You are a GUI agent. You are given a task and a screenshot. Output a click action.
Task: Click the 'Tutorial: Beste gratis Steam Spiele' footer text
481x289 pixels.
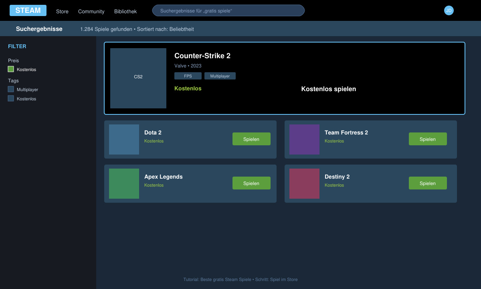tap(217, 279)
